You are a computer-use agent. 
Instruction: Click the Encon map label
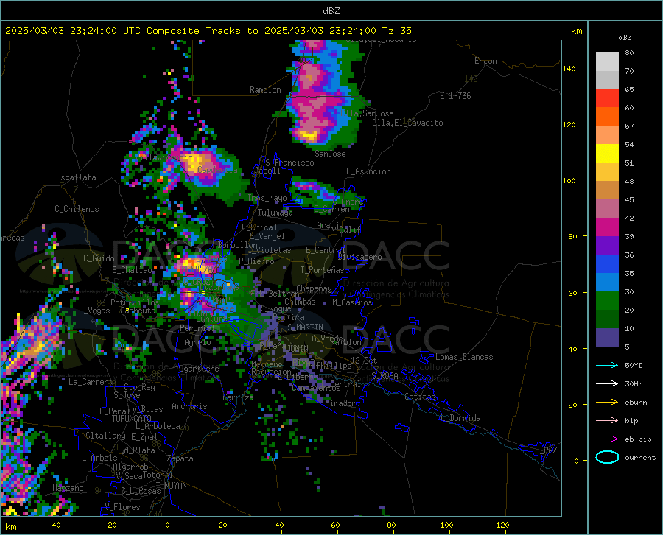click(485, 61)
